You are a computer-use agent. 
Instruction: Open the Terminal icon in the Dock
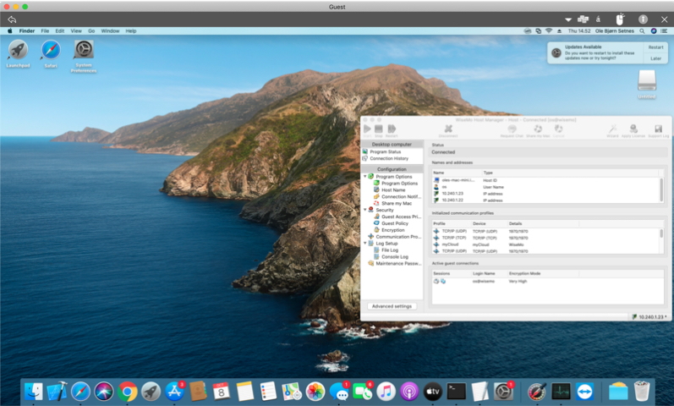point(456,391)
